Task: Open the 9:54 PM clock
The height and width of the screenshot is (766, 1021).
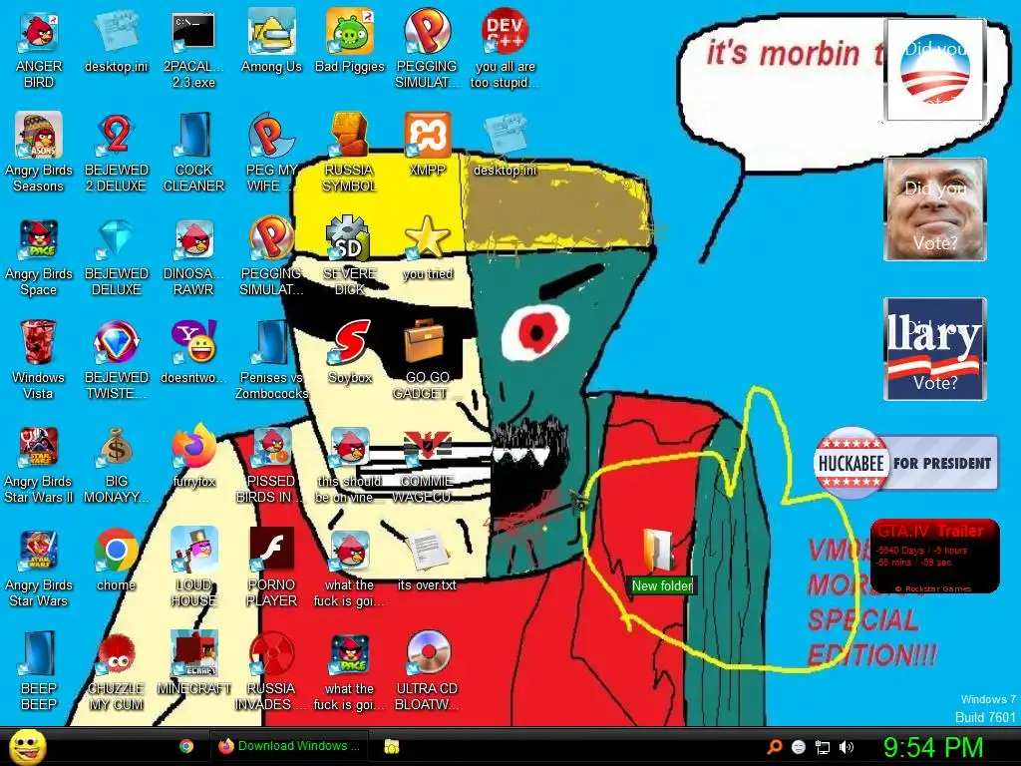Action: pyautogui.click(x=932, y=747)
